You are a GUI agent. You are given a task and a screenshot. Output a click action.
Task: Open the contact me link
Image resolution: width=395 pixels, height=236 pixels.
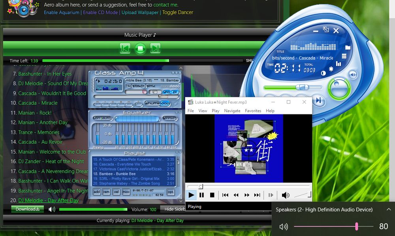click(166, 5)
